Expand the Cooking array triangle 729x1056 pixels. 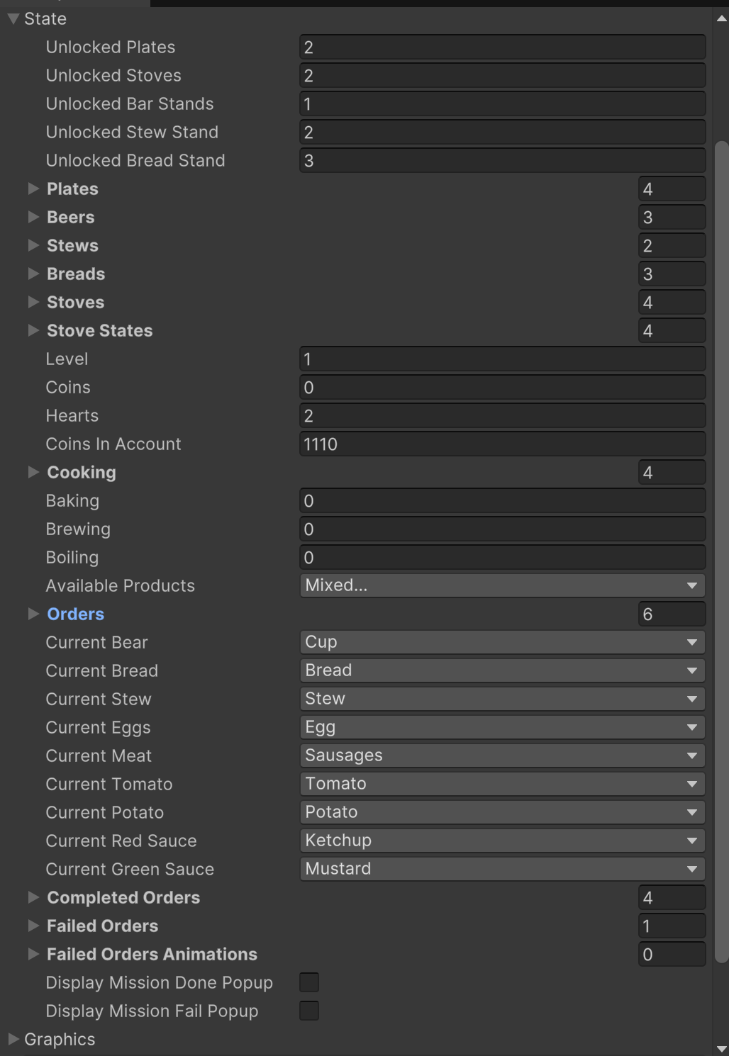33,472
